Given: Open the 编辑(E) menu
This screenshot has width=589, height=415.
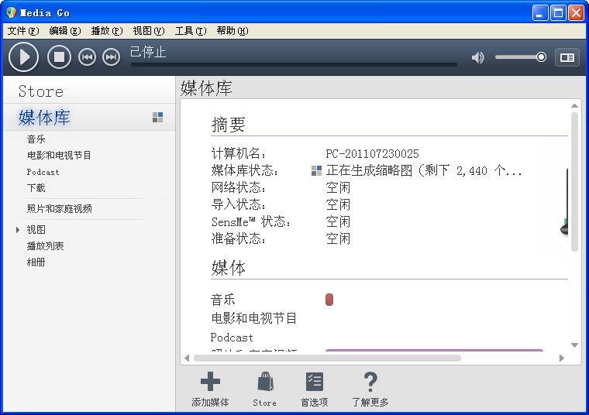Looking at the screenshot, I should 65,31.
